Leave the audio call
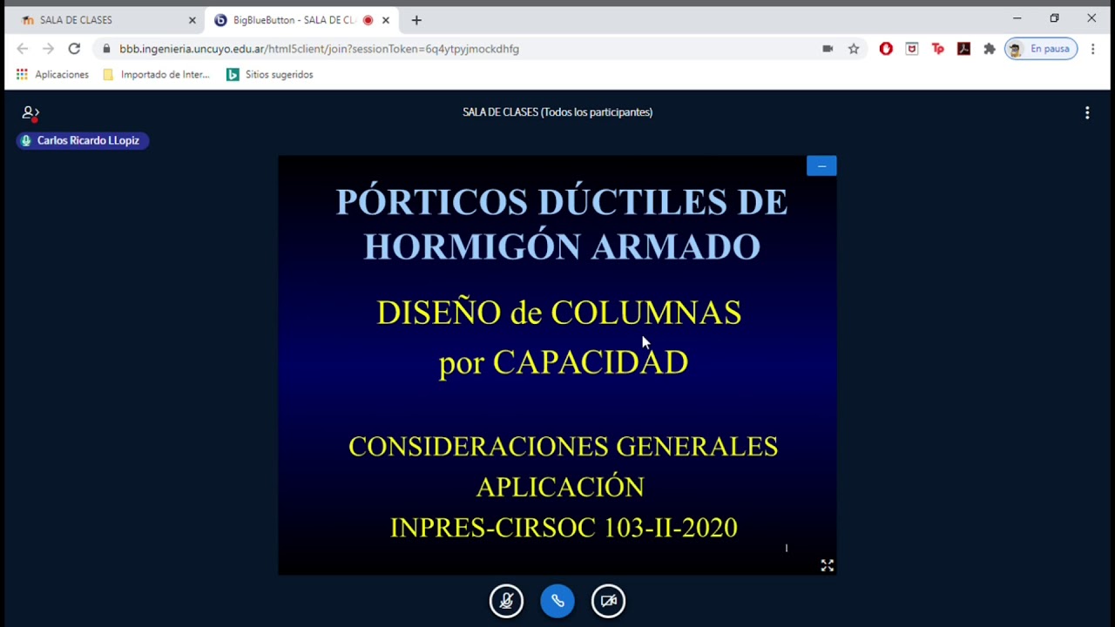The image size is (1115, 627). pyautogui.click(x=557, y=601)
